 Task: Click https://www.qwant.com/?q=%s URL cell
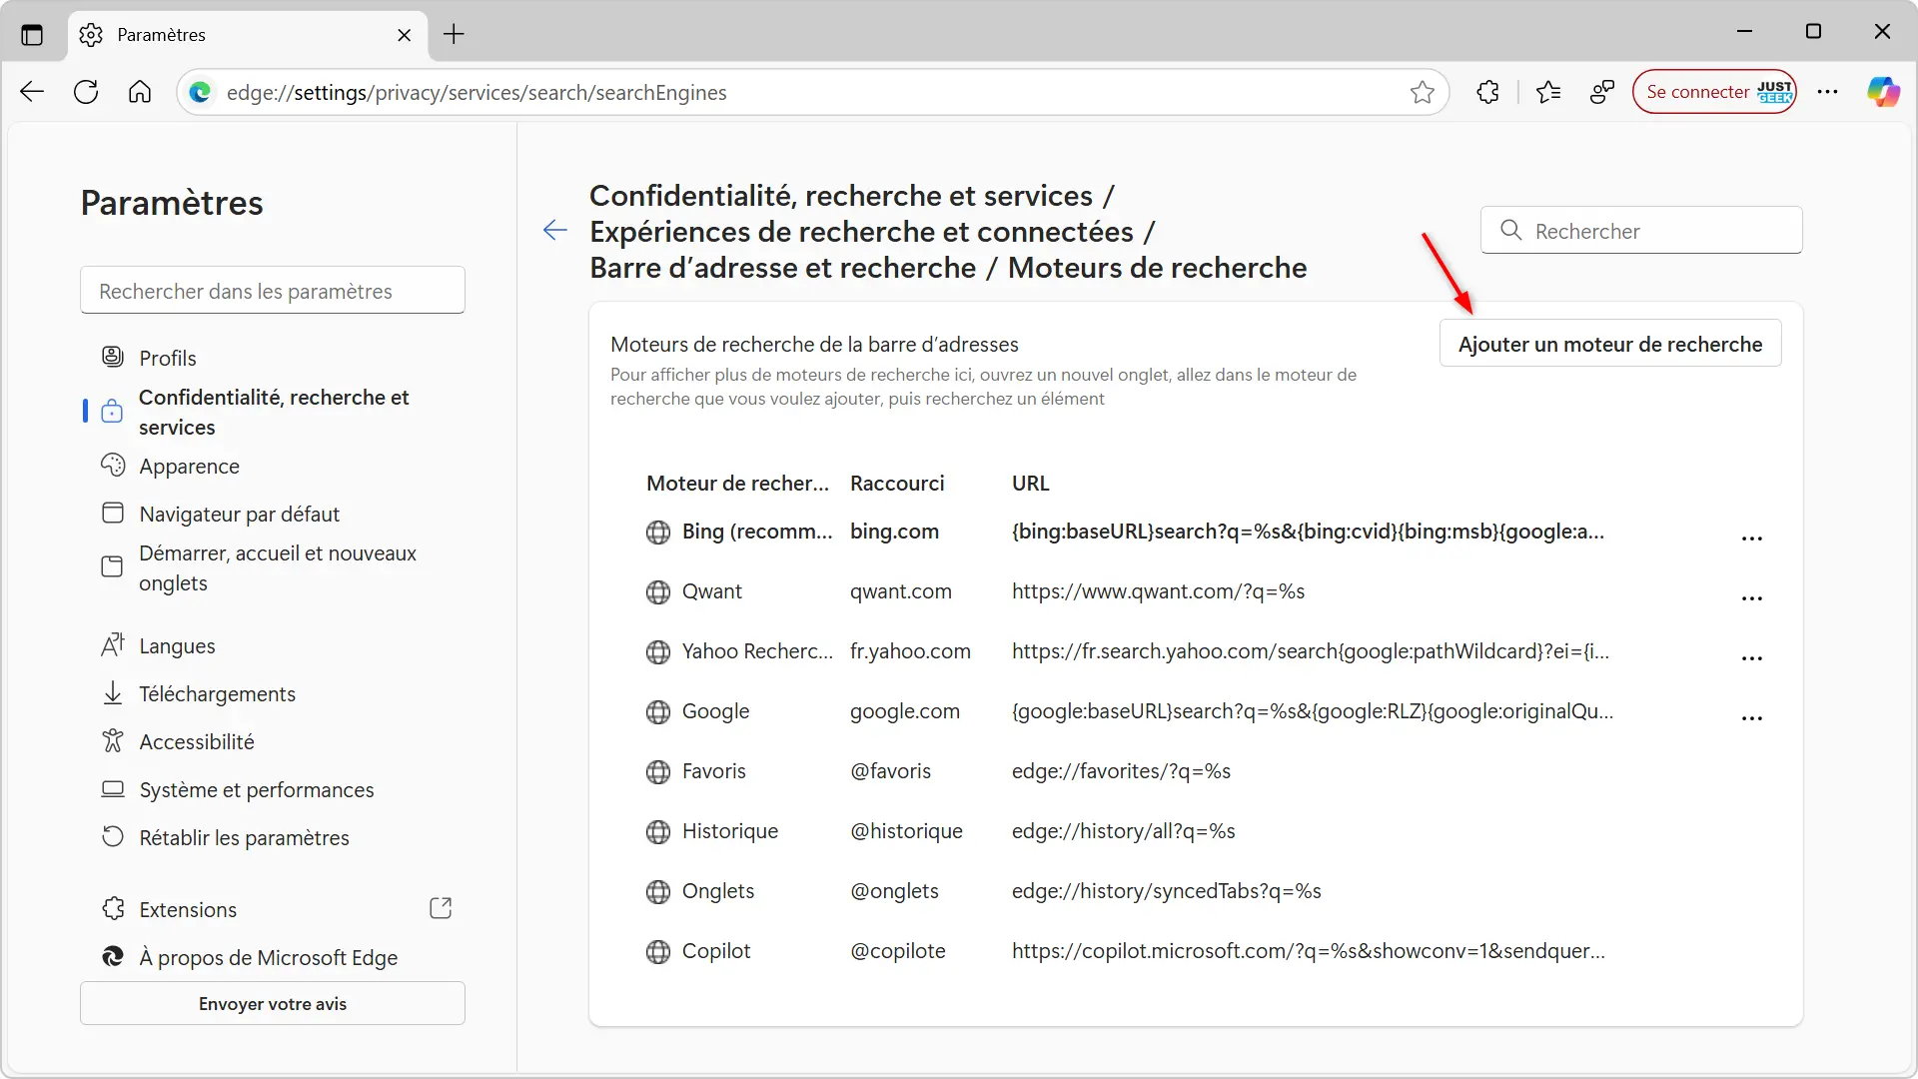tap(1158, 591)
